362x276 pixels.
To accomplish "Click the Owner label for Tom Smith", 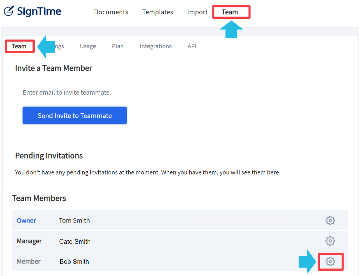I will 26,220.
